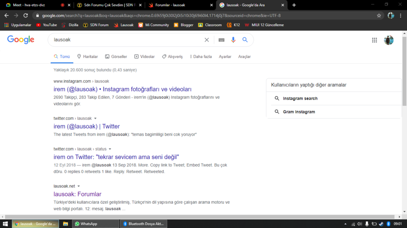Expand twitter.com lausoak status result arrow
This screenshot has width=407, height=228.
[x=110, y=149]
